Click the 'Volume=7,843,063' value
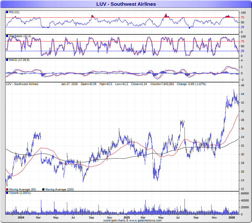This screenshot has width=252, height=223. click(x=162, y=84)
